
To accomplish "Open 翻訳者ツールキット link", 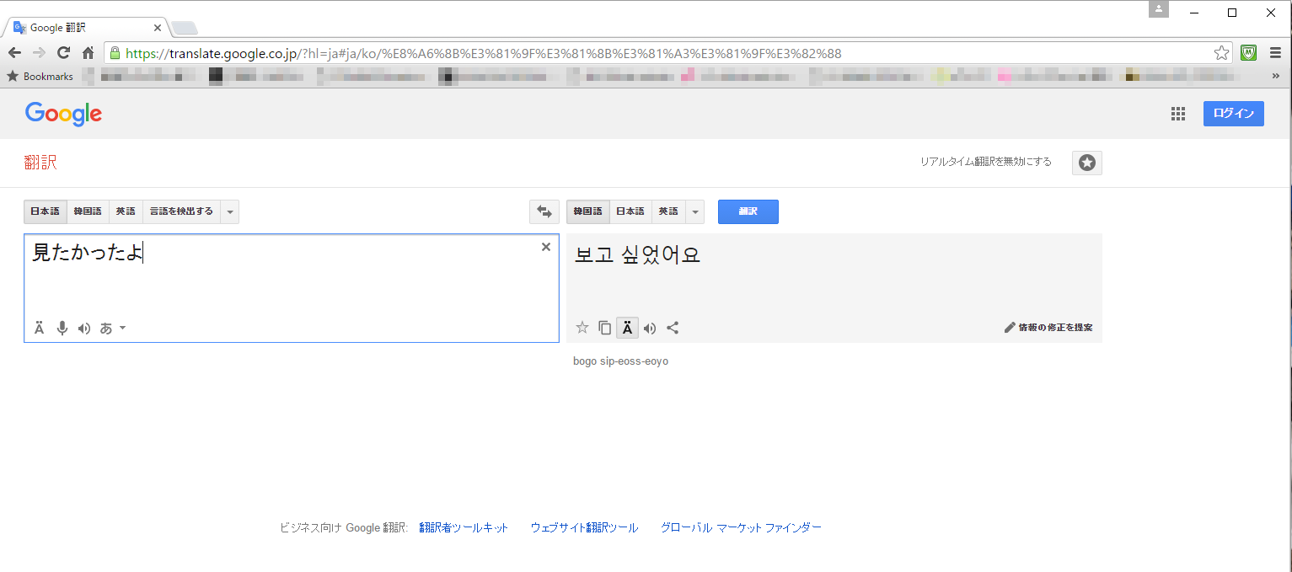I will click(464, 527).
